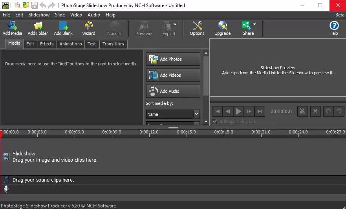
Task: Open the Video menu
Action: point(76,15)
